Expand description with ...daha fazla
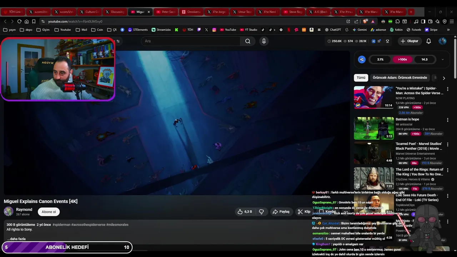The image size is (457, 257). pos(16,239)
